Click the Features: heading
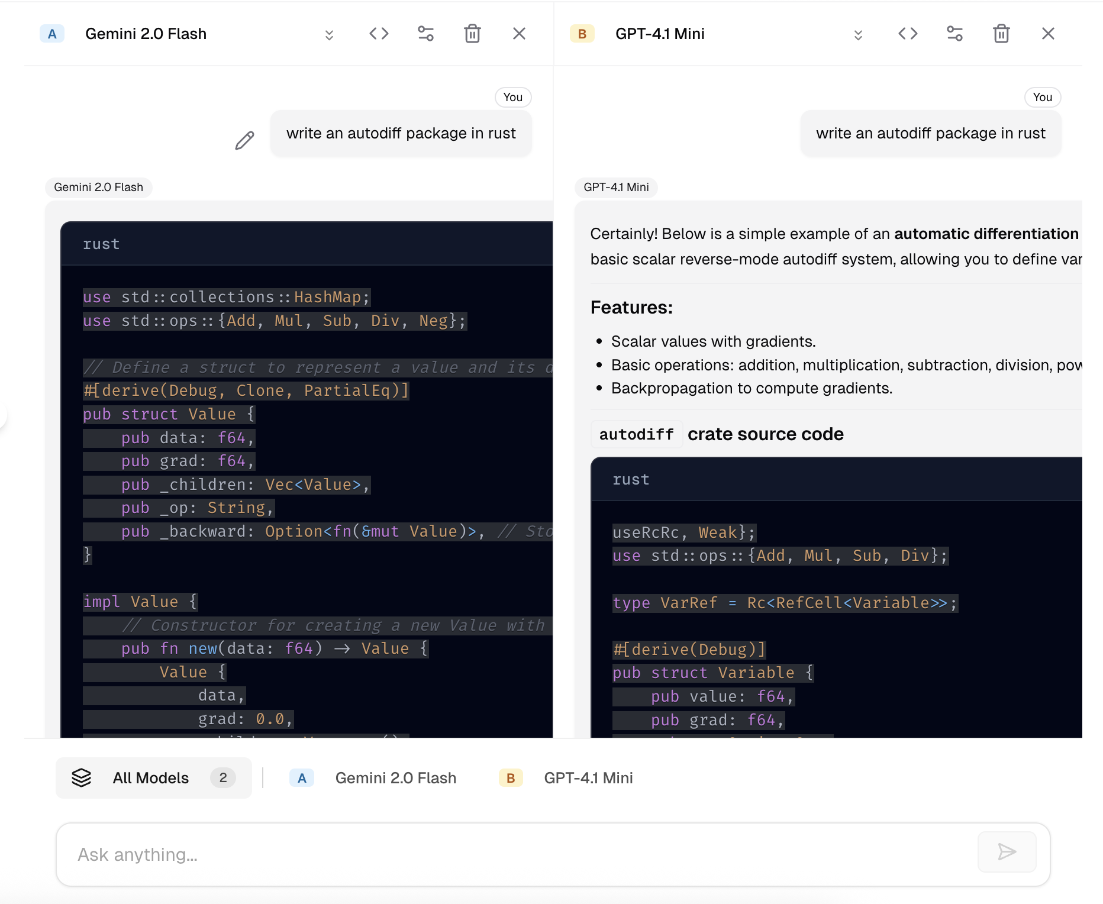1103x904 pixels. pyautogui.click(x=631, y=308)
